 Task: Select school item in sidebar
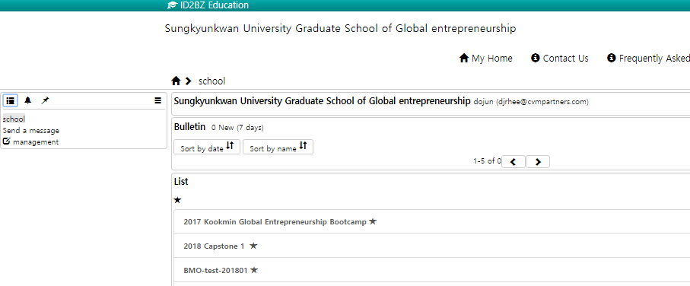[14, 119]
